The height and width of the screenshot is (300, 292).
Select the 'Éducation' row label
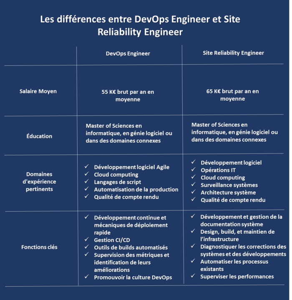(x=39, y=136)
